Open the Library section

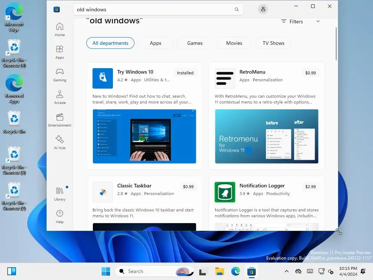[x=59, y=194]
